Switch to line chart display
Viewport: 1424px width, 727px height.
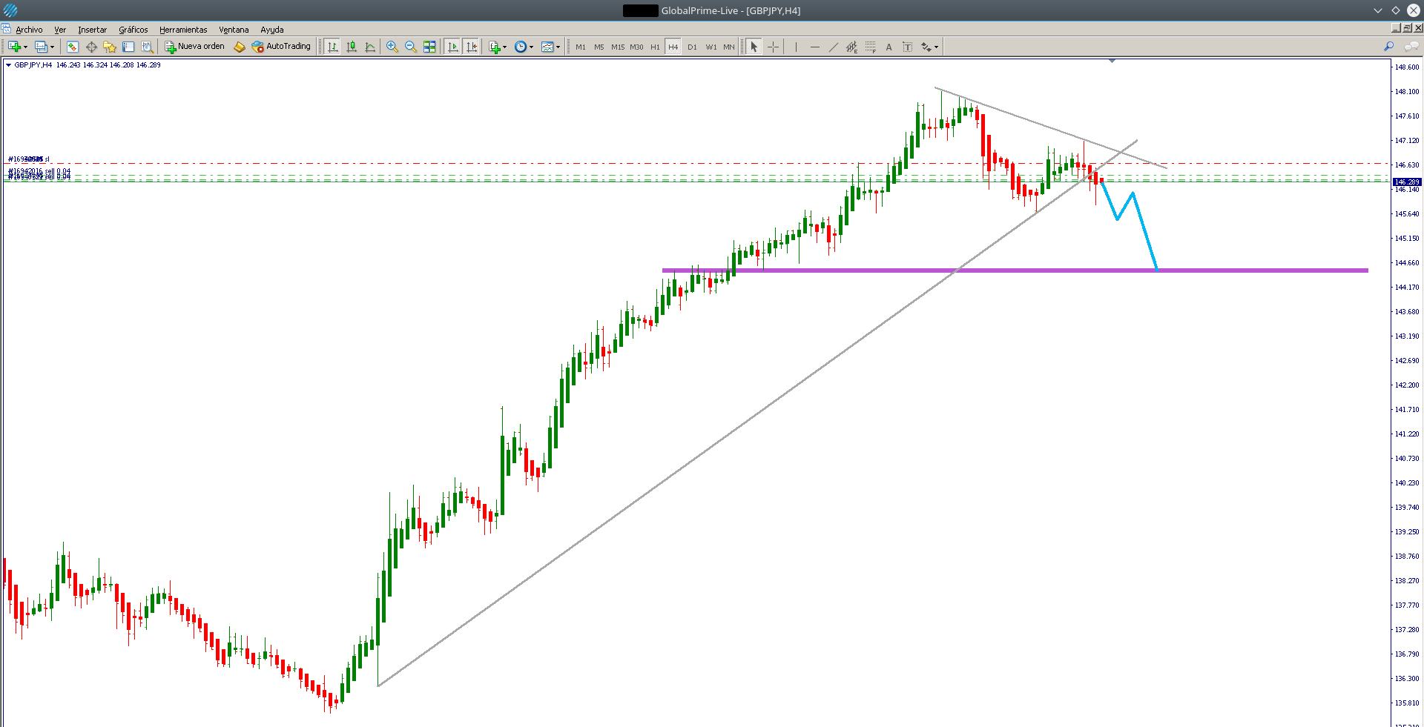coord(370,47)
